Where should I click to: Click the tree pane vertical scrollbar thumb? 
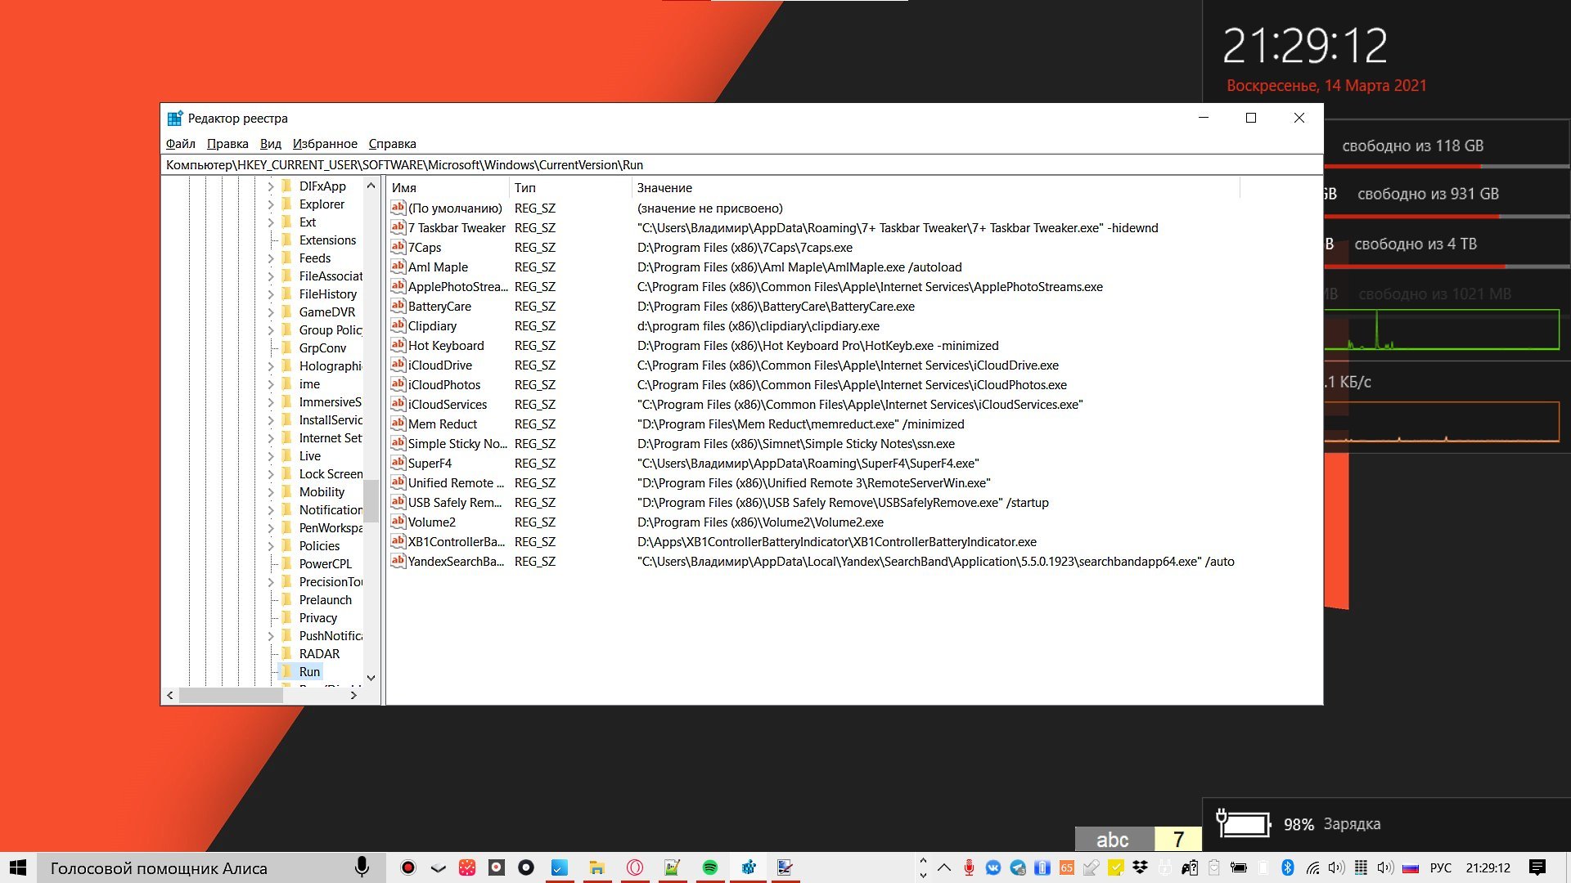(371, 500)
